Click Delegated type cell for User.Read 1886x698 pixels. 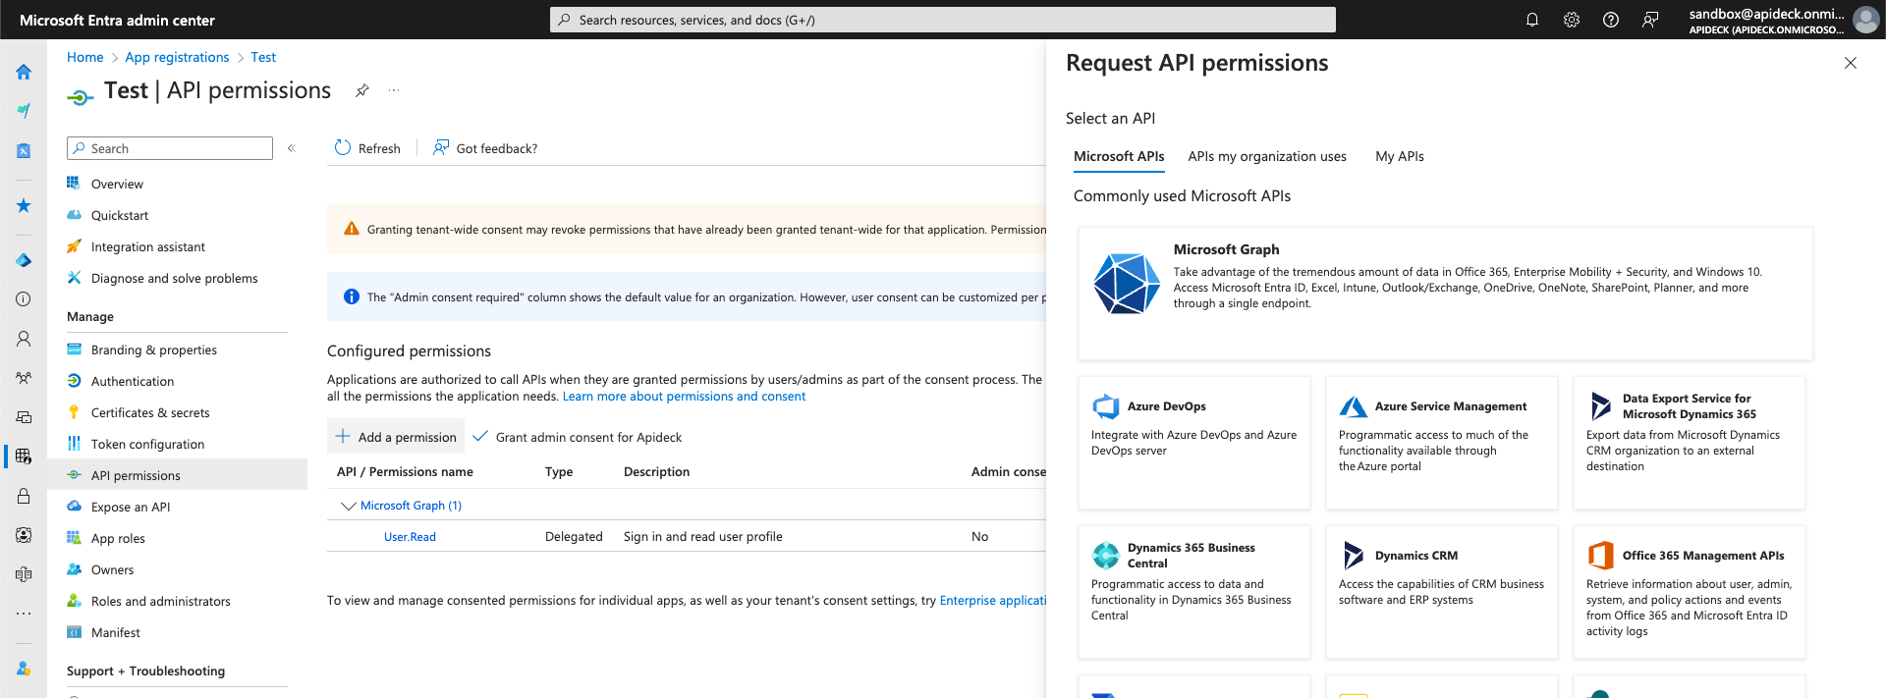[574, 537]
